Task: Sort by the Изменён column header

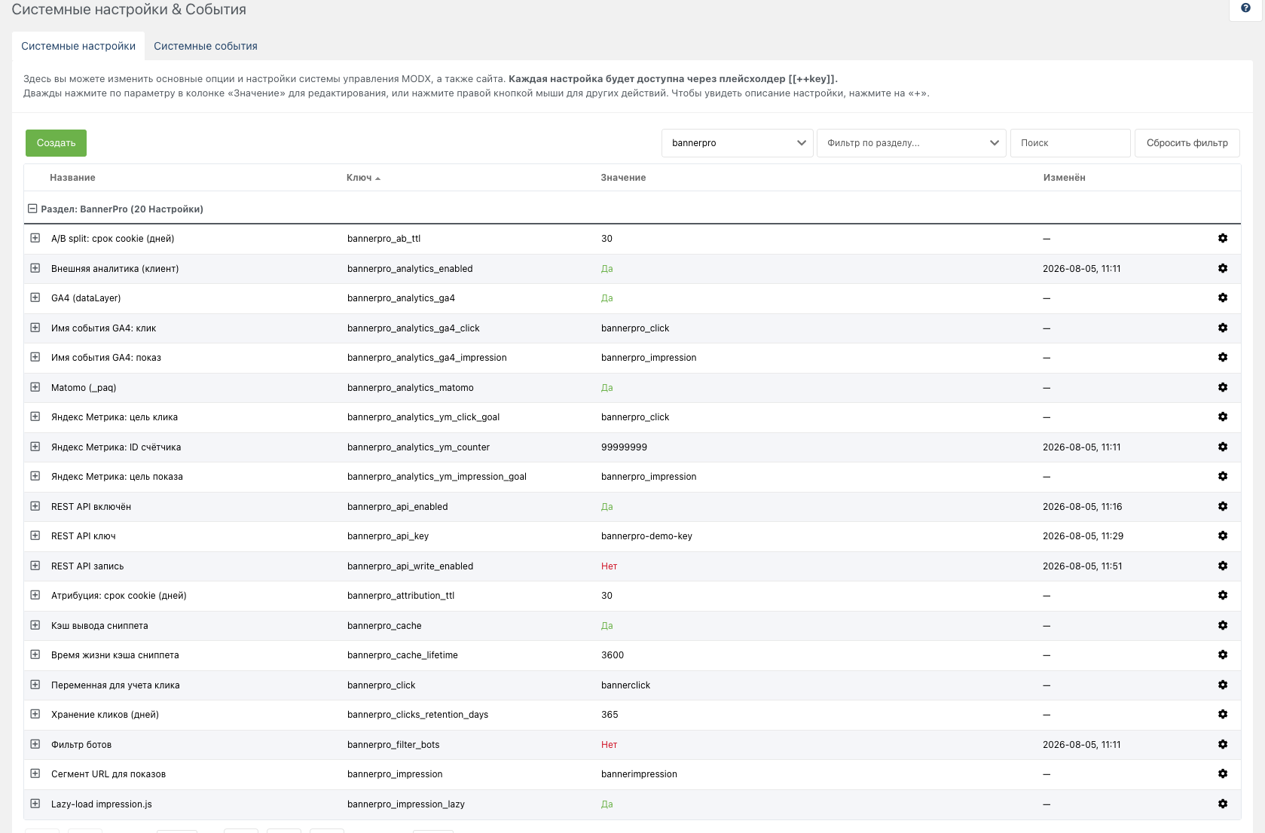Action: [1064, 178]
